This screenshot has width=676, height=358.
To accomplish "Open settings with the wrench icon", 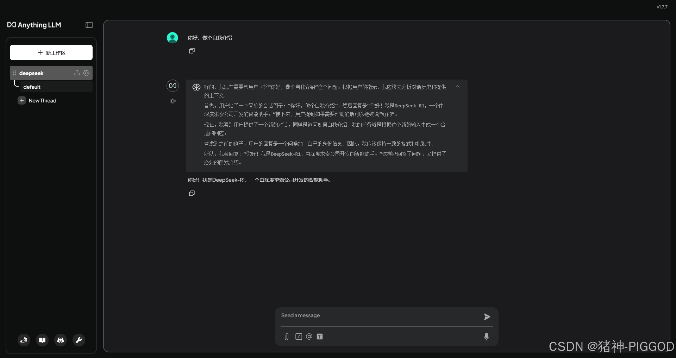I will pos(79,340).
